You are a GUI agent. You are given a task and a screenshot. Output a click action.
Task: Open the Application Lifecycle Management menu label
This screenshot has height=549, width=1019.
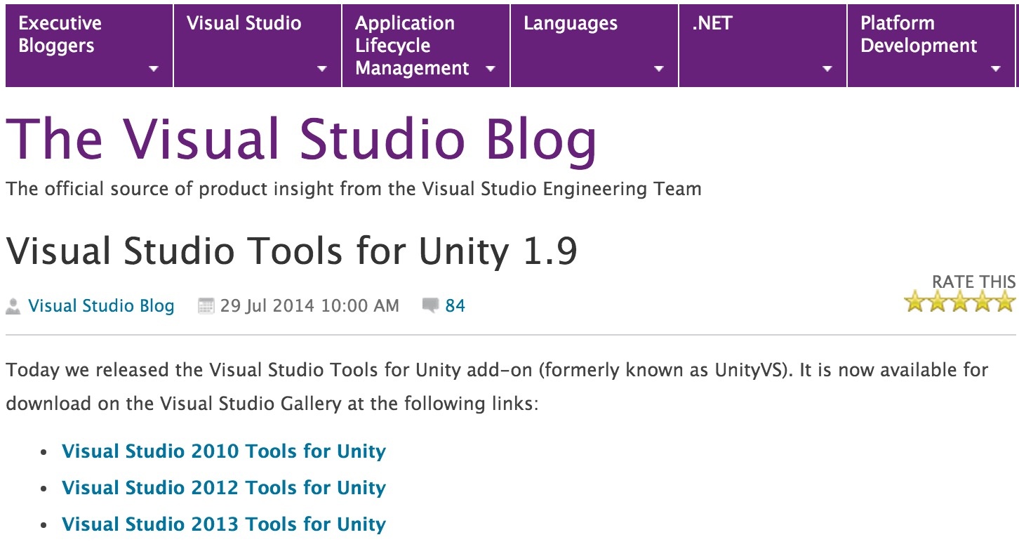tap(412, 46)
